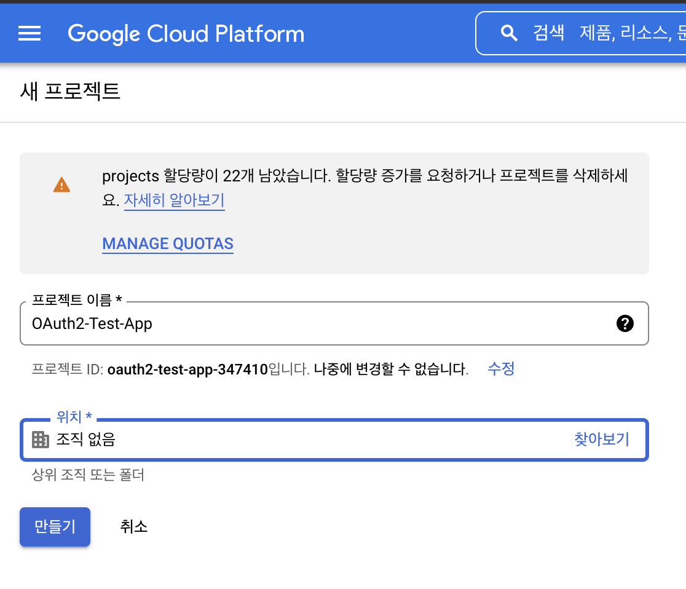The image size is (686, 589).
Task: Open the 자세히 알아보기 link
Action: point(174,200)
